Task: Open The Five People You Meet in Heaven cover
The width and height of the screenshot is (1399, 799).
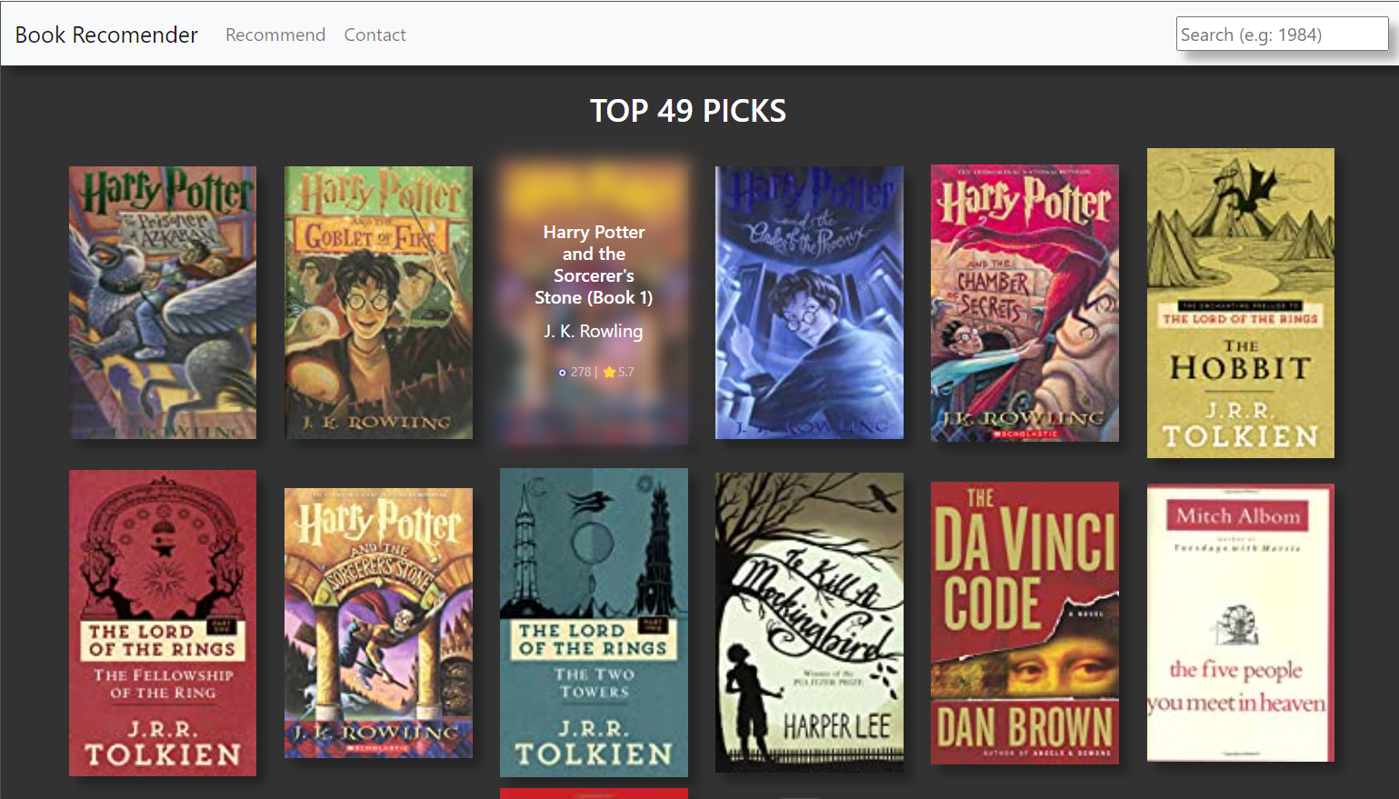Action: click(1240, 624)
